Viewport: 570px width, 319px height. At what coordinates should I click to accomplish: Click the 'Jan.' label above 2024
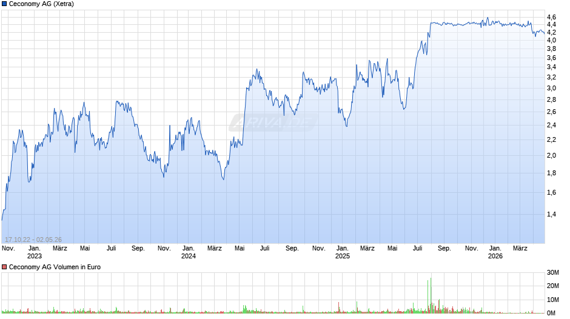(x=189, y=249)
